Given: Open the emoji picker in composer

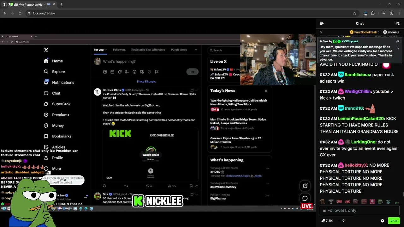Looking at the screenshot, I should 134,72.
